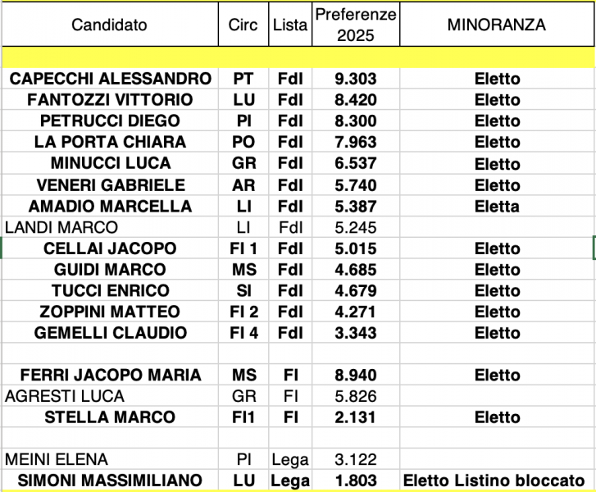
Task: Select the CAPECCHI ALESSANDRO cell
Action: coord(110,79)
